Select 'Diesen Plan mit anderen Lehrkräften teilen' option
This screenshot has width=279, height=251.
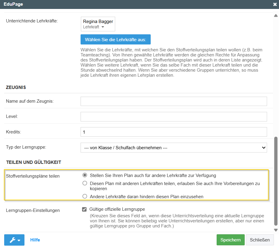coord(85,184)
